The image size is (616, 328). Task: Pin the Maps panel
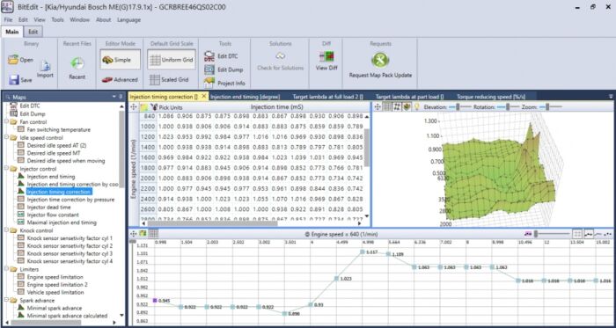pos(121,97)
